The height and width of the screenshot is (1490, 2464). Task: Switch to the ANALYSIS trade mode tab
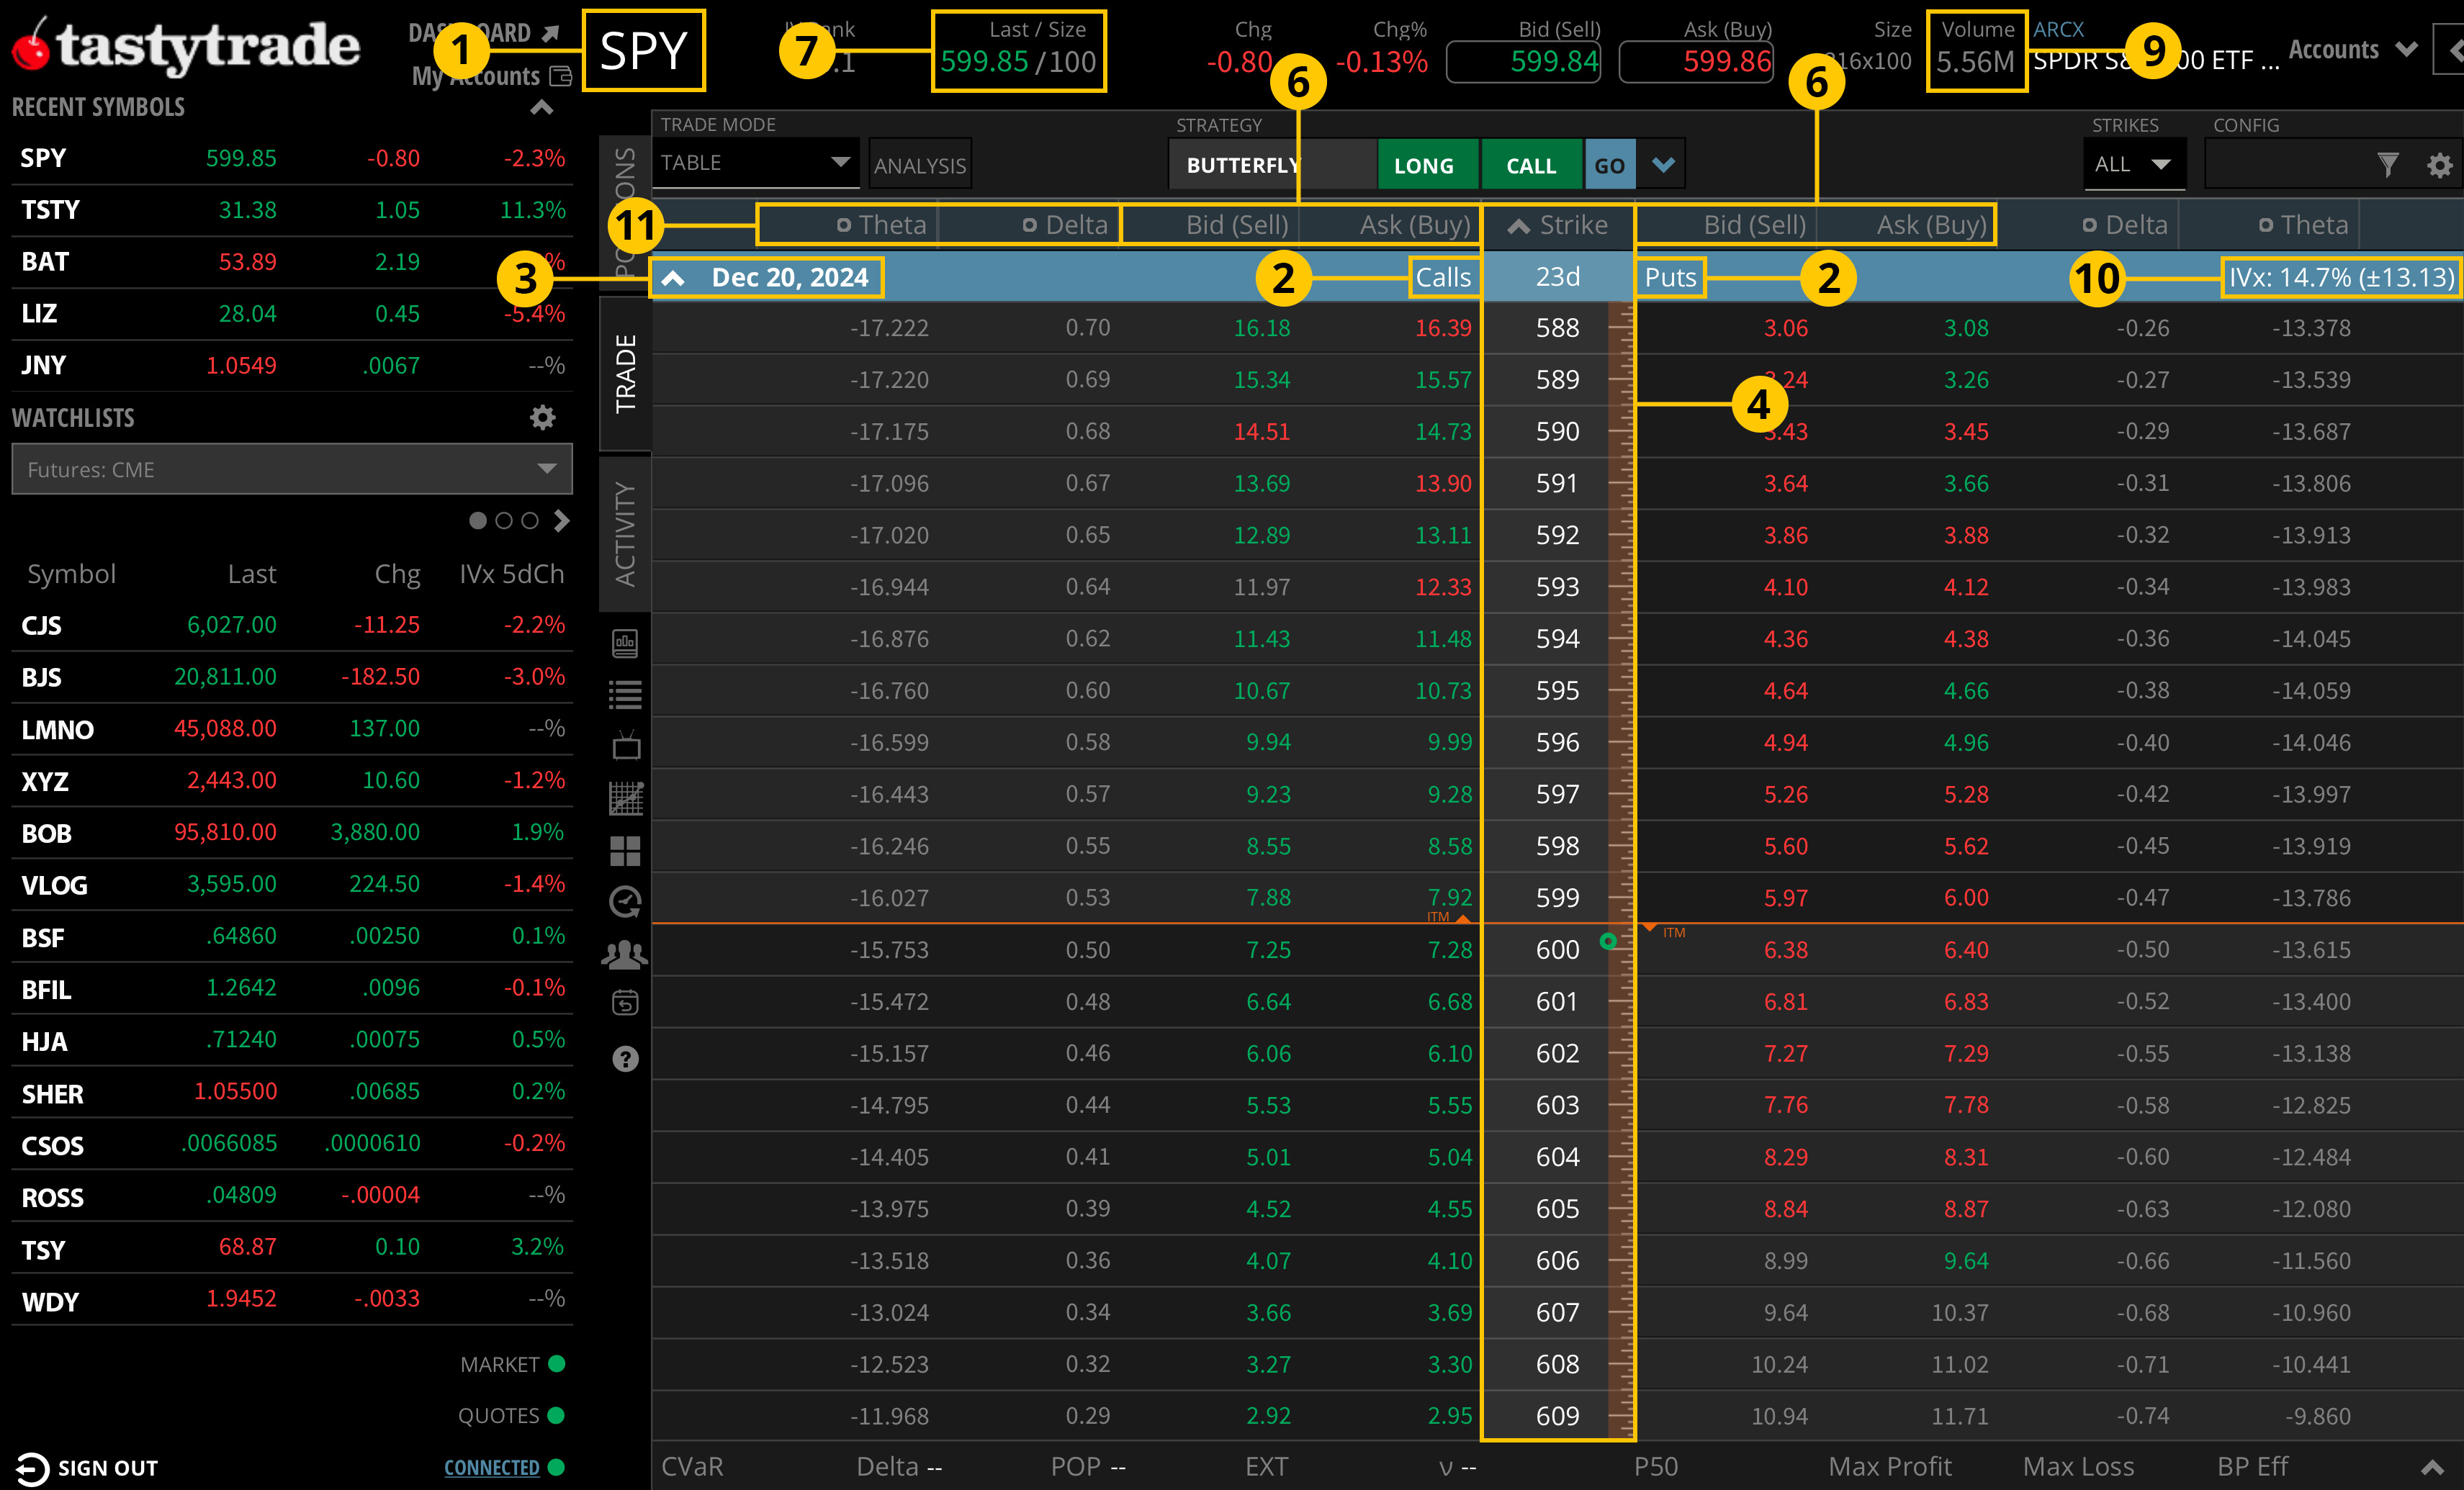coord(919,163)
